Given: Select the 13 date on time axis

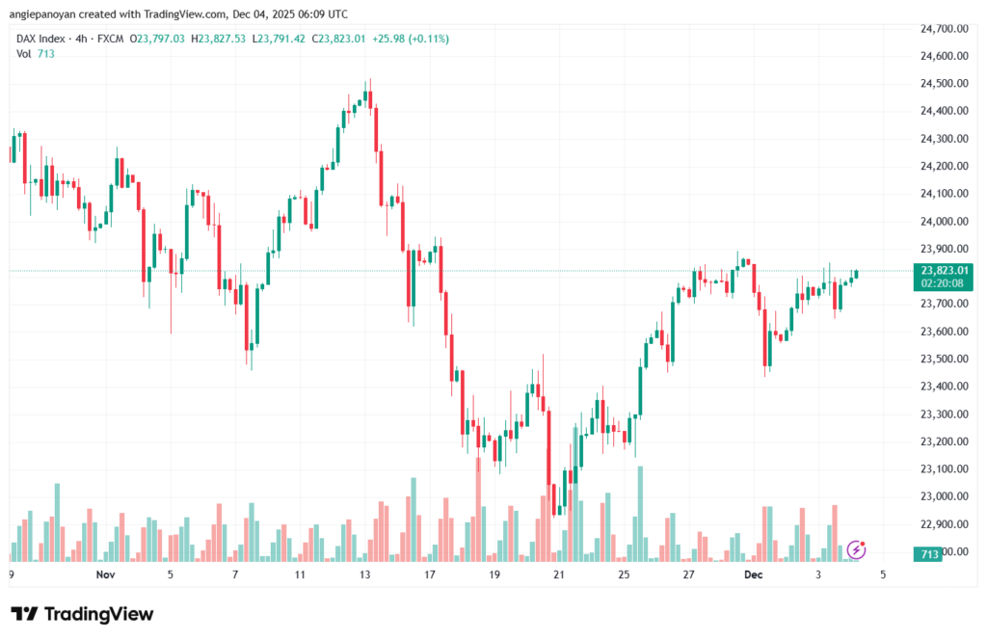Looking at the screenshot, I should (x=365, y=574).
